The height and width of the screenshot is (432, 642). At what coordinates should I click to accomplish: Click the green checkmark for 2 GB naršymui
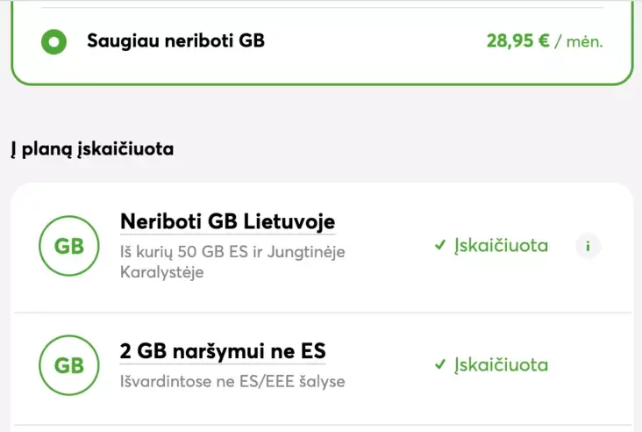440,364
